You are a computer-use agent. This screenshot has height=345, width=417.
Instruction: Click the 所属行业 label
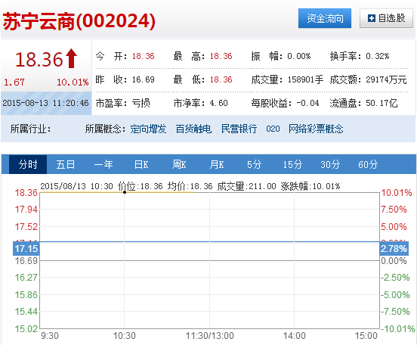tap(30, 129)
